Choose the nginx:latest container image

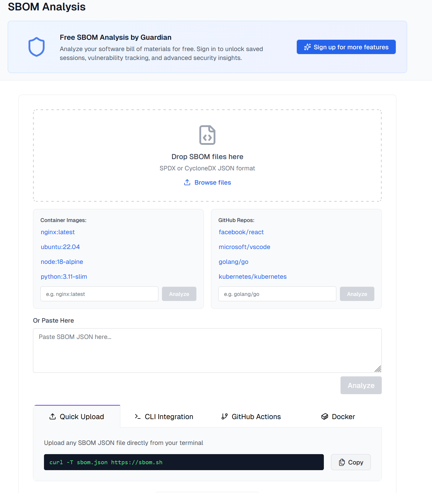pos(58,232)
